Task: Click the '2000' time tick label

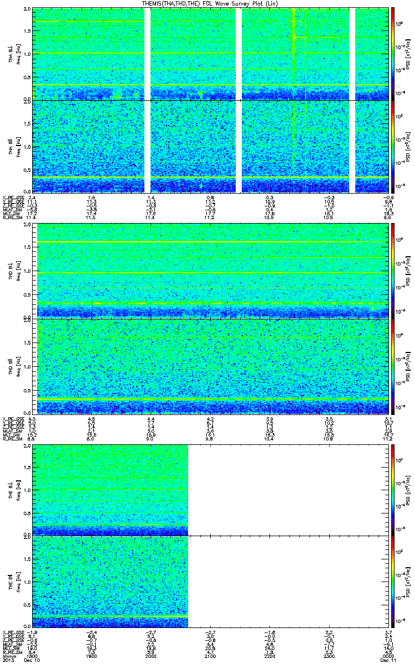Action: 151,656
